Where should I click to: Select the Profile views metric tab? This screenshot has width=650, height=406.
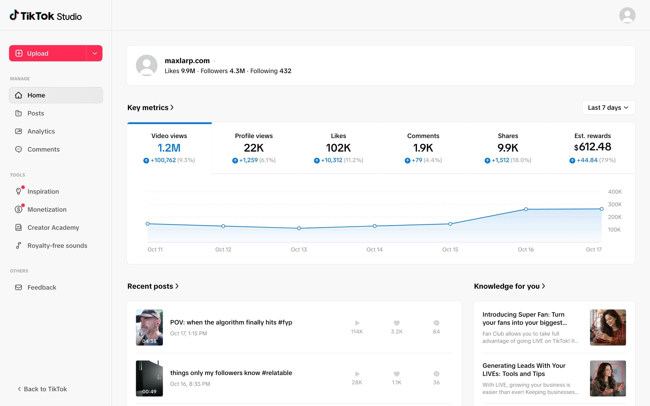[254, 148]
